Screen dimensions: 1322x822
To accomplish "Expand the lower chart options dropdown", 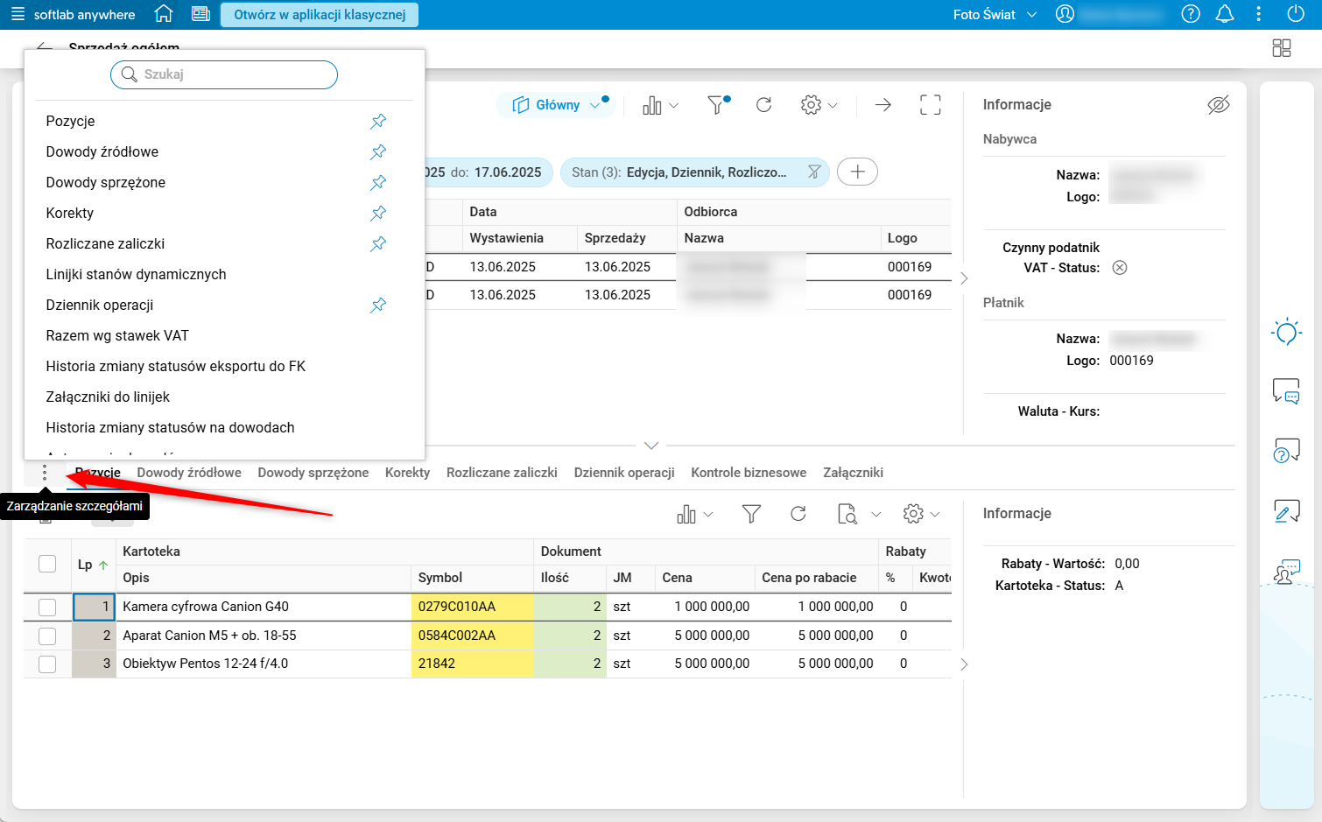I will 708,515.
